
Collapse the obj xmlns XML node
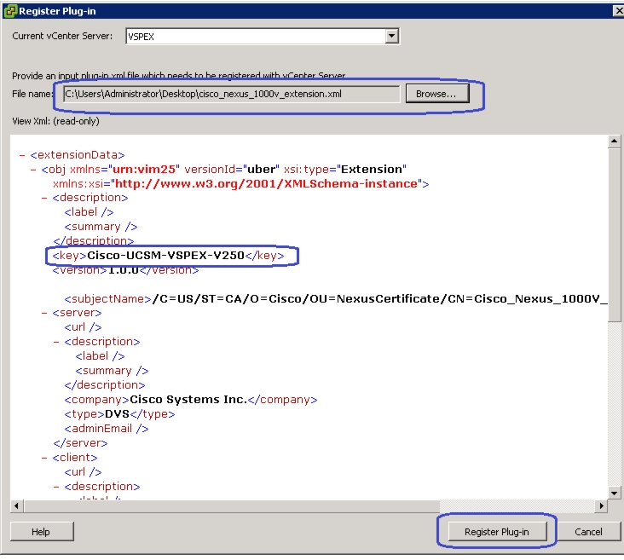33,170
